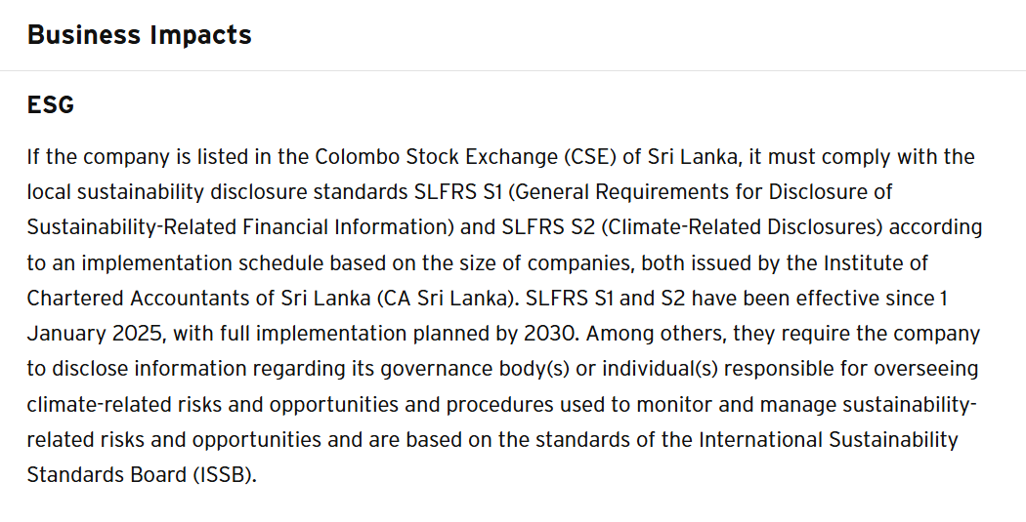Click the words Colombo Stock Exchange
Screen dimensions: 1026x522
coord(435,157)
